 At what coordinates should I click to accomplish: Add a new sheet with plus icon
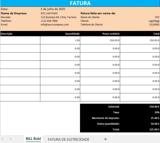[105, 139]
